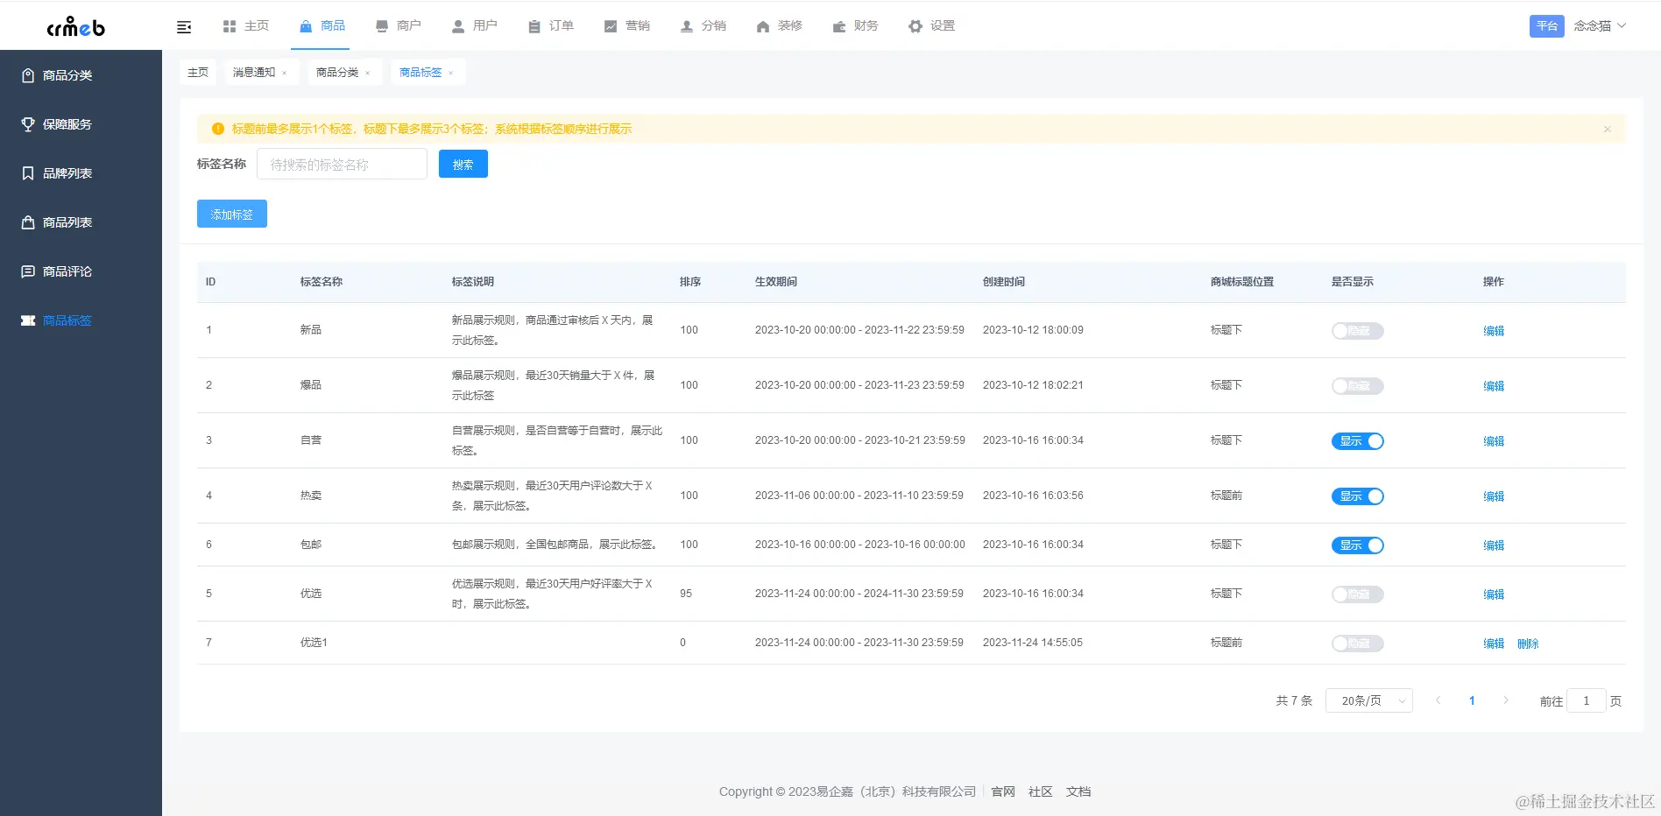Edit the 爆品 tag row

1494,386
